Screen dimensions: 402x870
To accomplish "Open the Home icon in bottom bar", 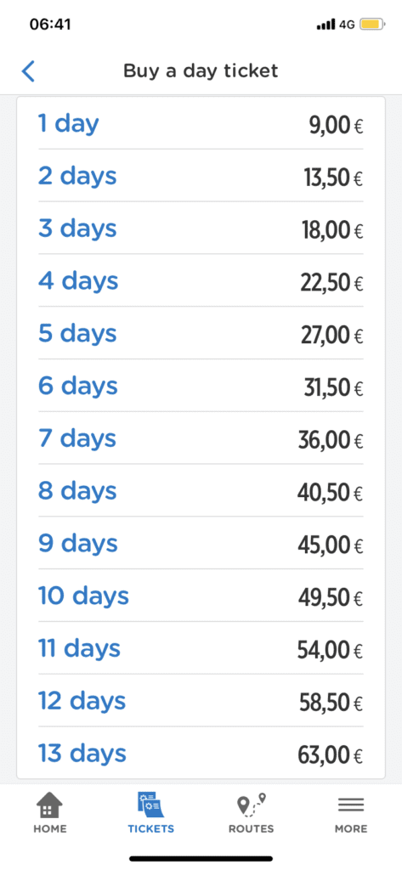I will (x=49, y=805).
